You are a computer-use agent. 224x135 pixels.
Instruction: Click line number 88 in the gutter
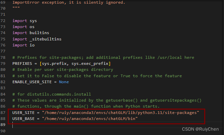point(3,119)
